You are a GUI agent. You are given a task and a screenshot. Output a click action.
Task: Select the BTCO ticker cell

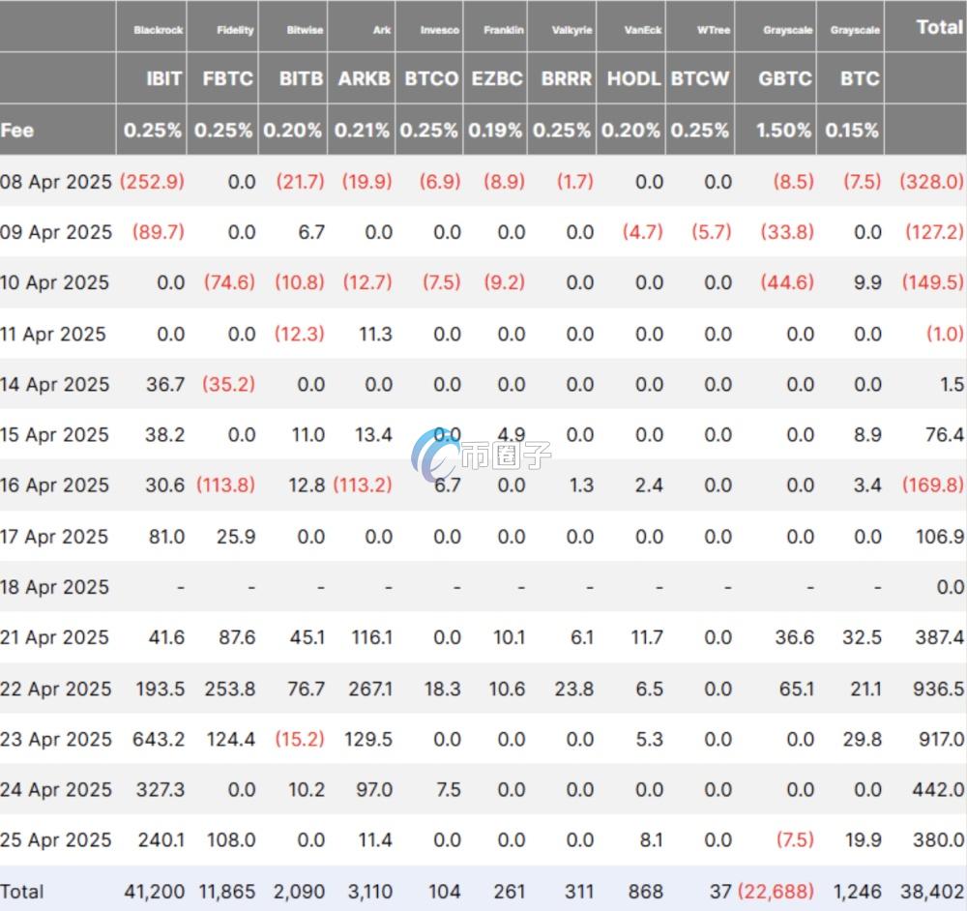(x=431, y=78)
